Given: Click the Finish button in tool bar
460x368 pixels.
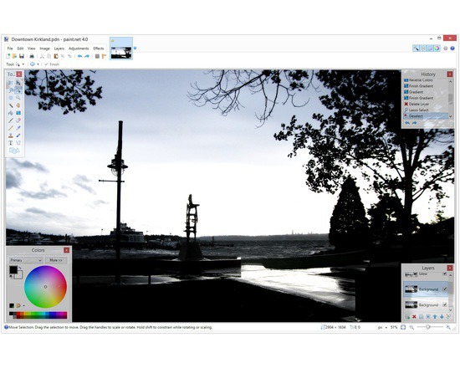Looking at the screenshot, I should click(x=52, y=64).
